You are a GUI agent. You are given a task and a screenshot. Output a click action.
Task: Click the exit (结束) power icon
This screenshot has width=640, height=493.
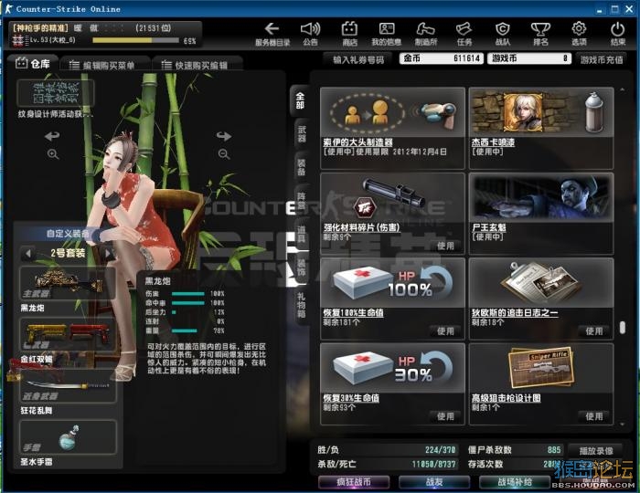tap(617, 34)
